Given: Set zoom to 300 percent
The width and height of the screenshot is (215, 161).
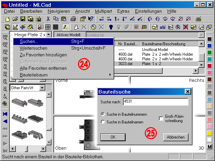Looking at the screenshot, I should tap(5, 37).
